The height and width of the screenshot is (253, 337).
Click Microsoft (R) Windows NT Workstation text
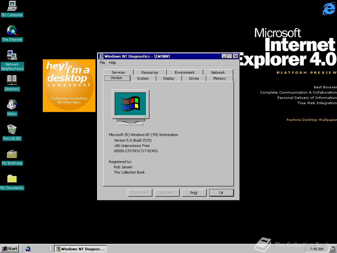click(143, 135)
